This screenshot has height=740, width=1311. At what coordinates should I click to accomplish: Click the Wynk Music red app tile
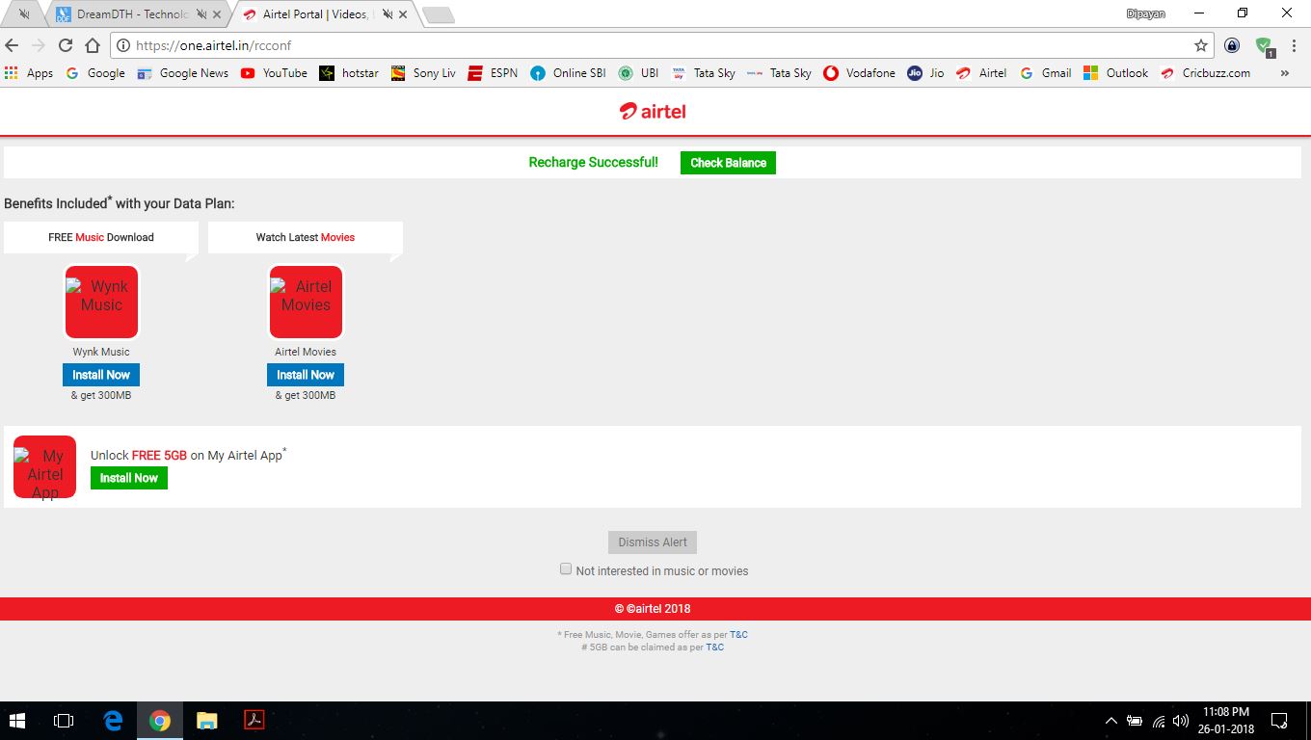coord(102,302)
